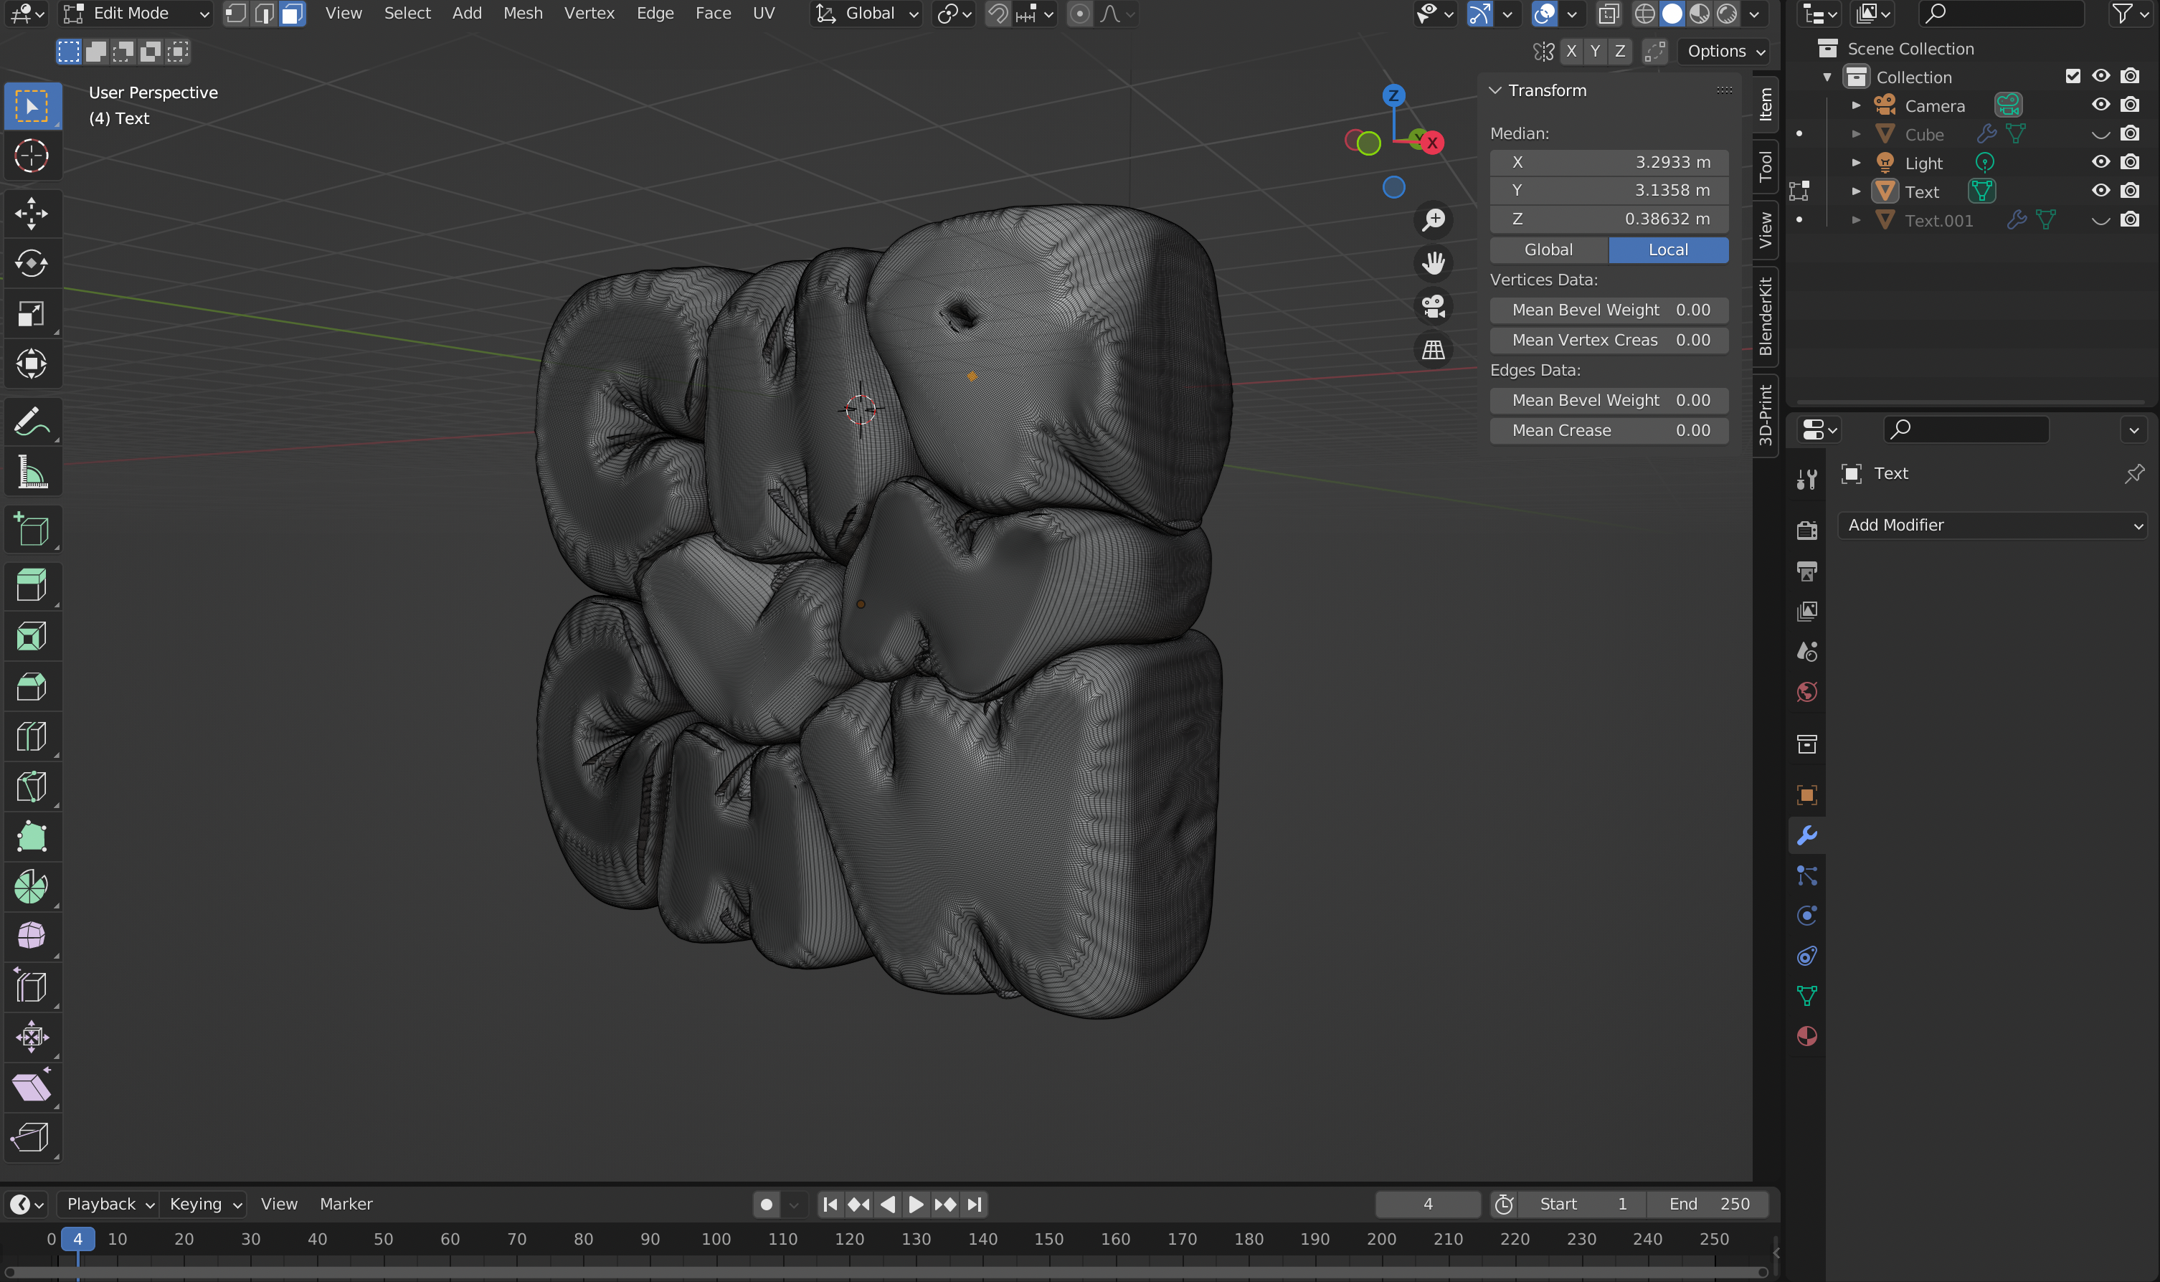Open the Add Modifier dropdown
The height and width of the screenshot is (1282, 2160).
1991,526
